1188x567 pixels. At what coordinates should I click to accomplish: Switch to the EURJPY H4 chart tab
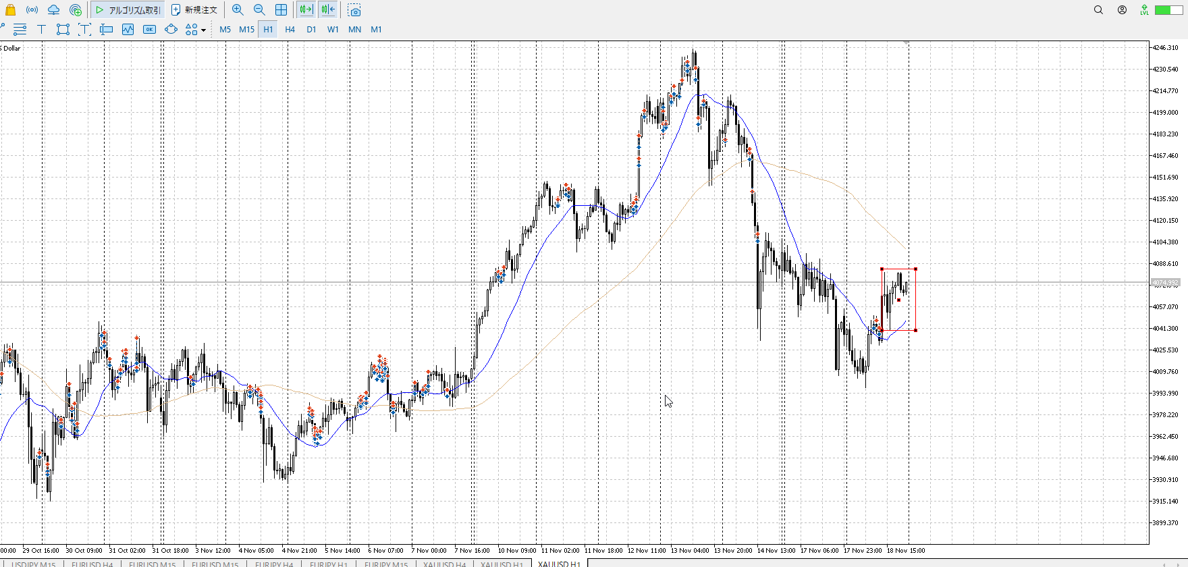[273, 564]
